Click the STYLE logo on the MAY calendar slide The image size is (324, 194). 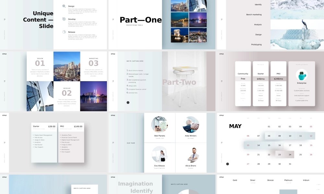pyautogui.click(x=222, y=115)
